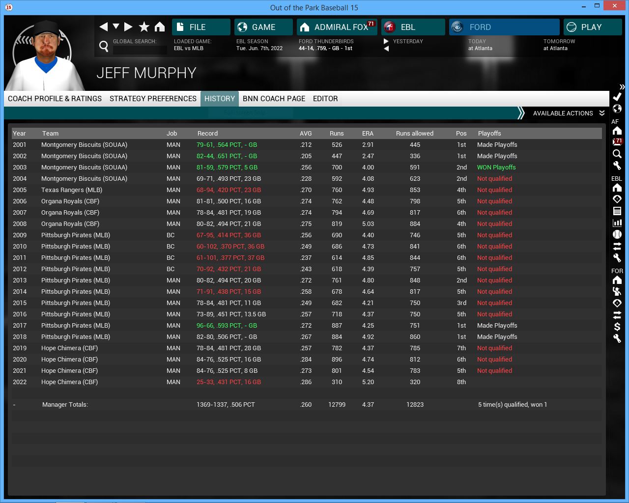Open the Admiral Fox manager menu
This screenshot has height=503, width=629.
click(337, 27)
